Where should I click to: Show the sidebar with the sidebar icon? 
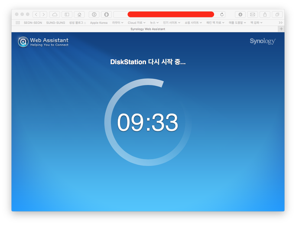click(67, 14)
